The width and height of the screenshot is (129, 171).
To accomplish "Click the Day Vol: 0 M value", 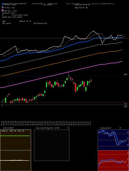I will pos(81,8).
